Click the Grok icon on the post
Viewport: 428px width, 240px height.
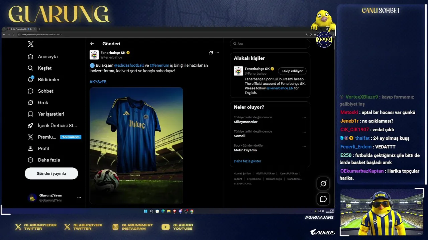click(211, 53)
